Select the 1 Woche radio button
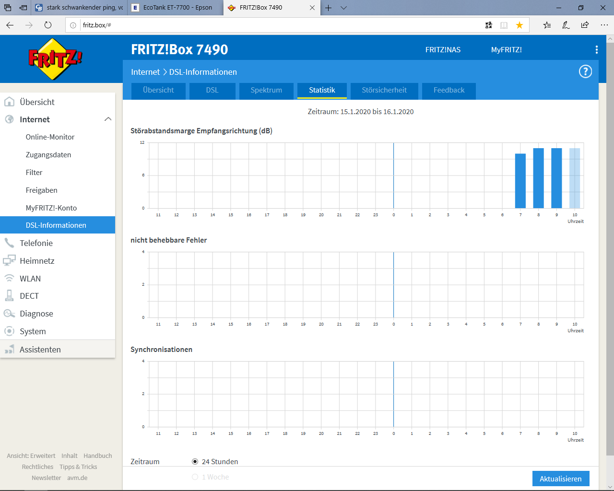 click(x=195, y=477)
